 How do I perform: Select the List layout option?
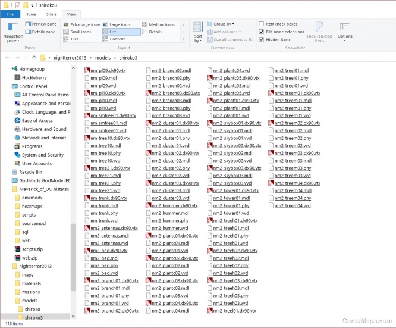[x=121, y=32]
